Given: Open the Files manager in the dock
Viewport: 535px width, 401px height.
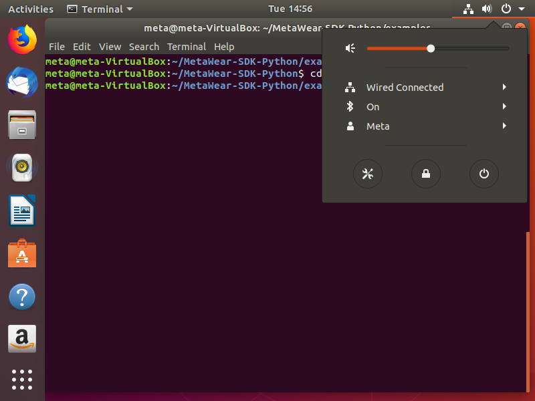Looking at the screenshot, I should tap(22, 125).
